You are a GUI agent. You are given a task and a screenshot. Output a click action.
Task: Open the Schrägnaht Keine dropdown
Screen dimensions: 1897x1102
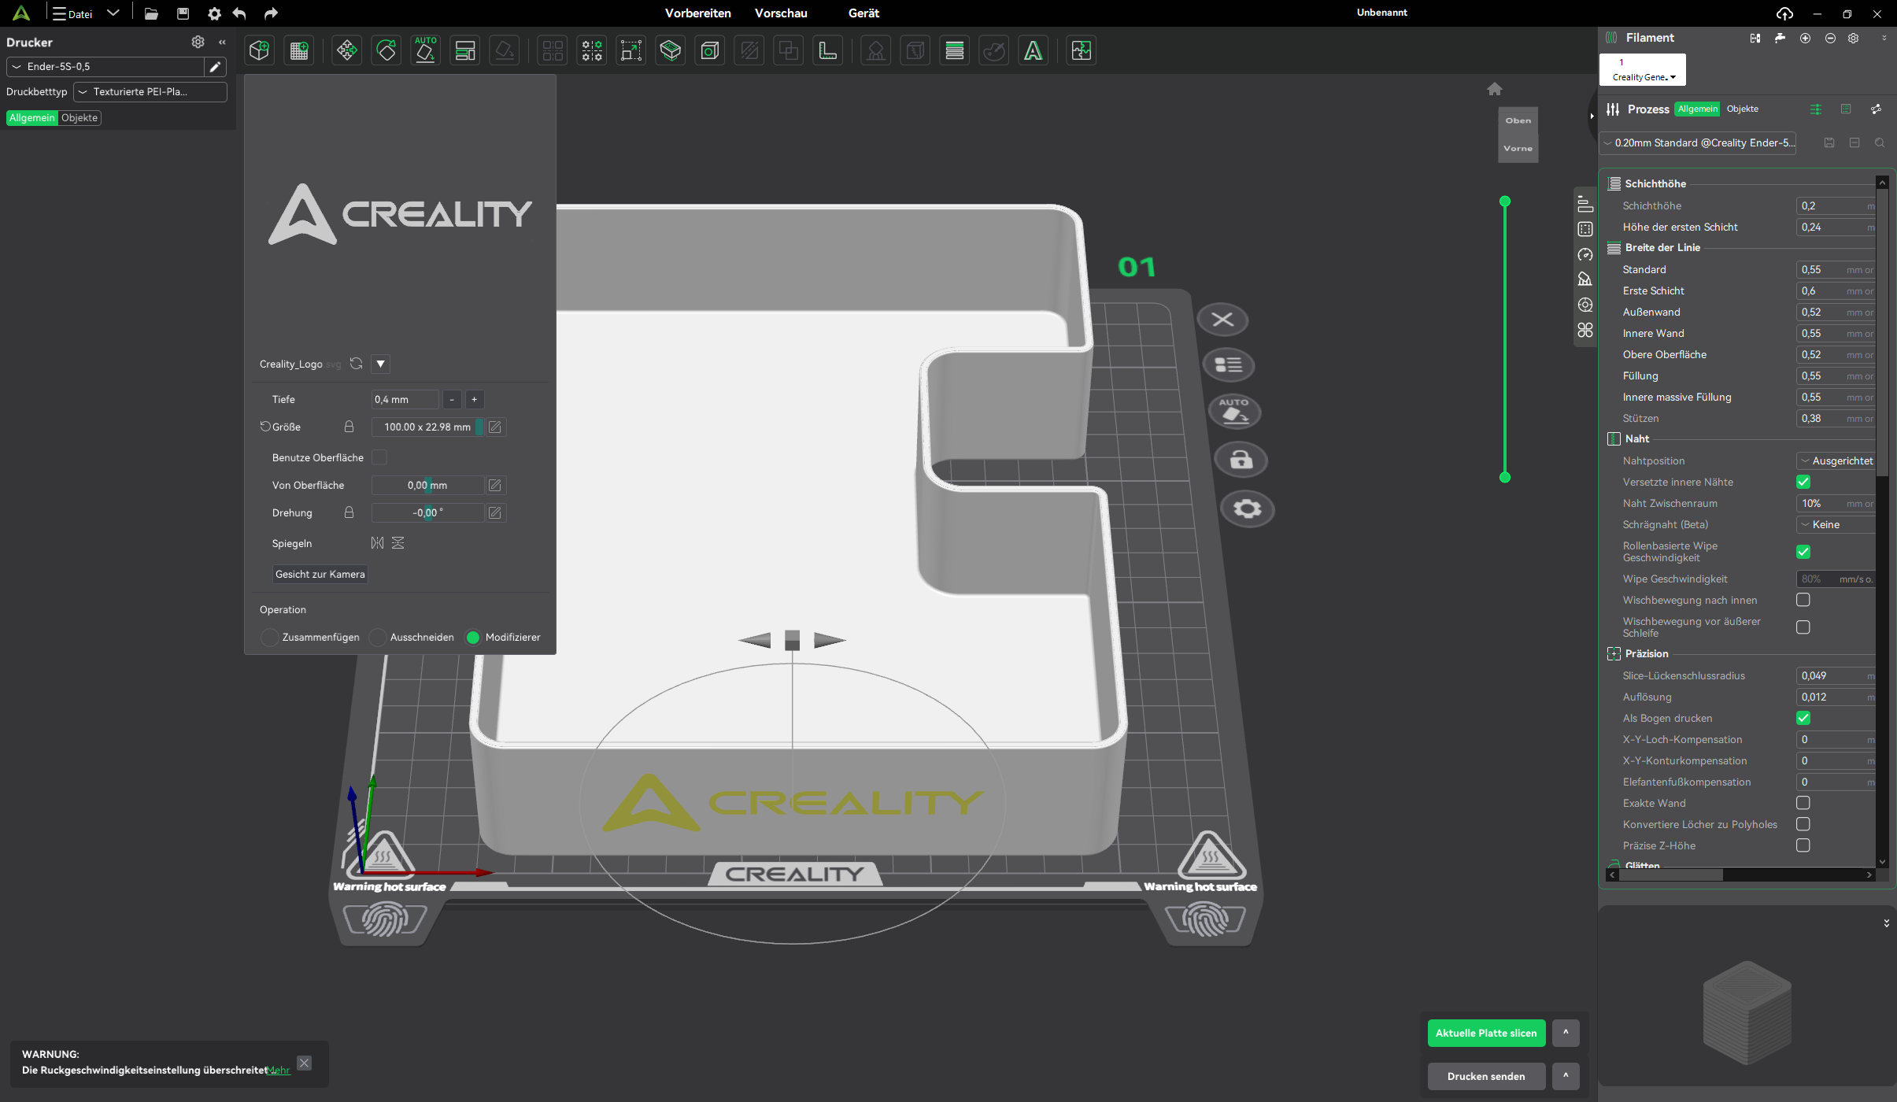[x=1836, y=524]
